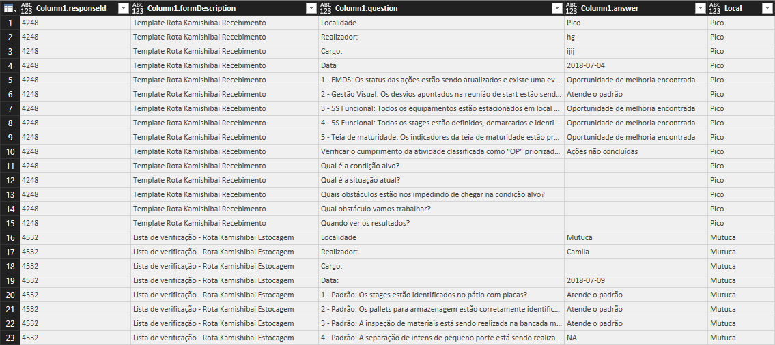775x345 pixels.
Task: Click question 'Qual é a situação atual?'
Action: pos(441,180)
